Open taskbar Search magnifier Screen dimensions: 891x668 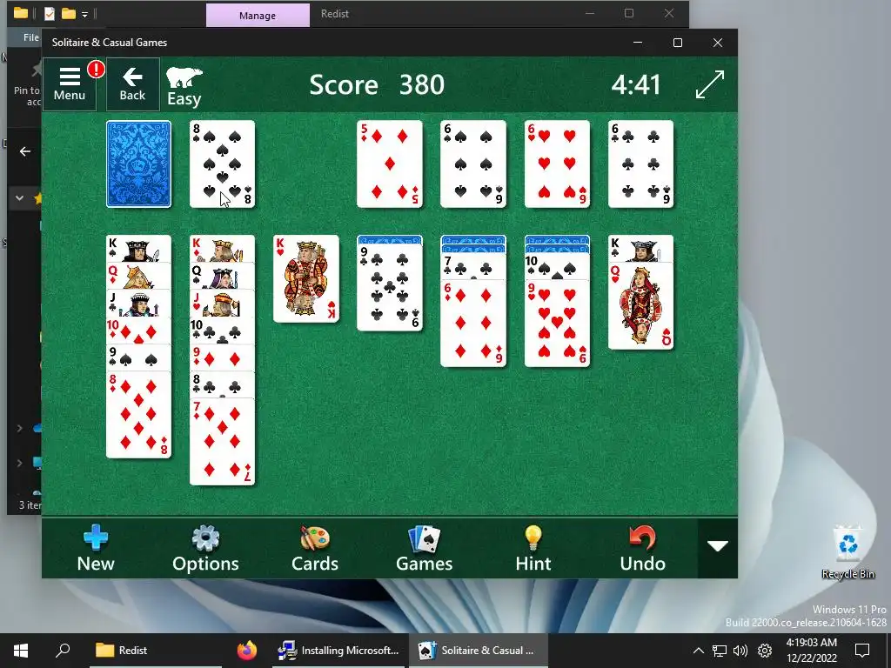[63, 651]
